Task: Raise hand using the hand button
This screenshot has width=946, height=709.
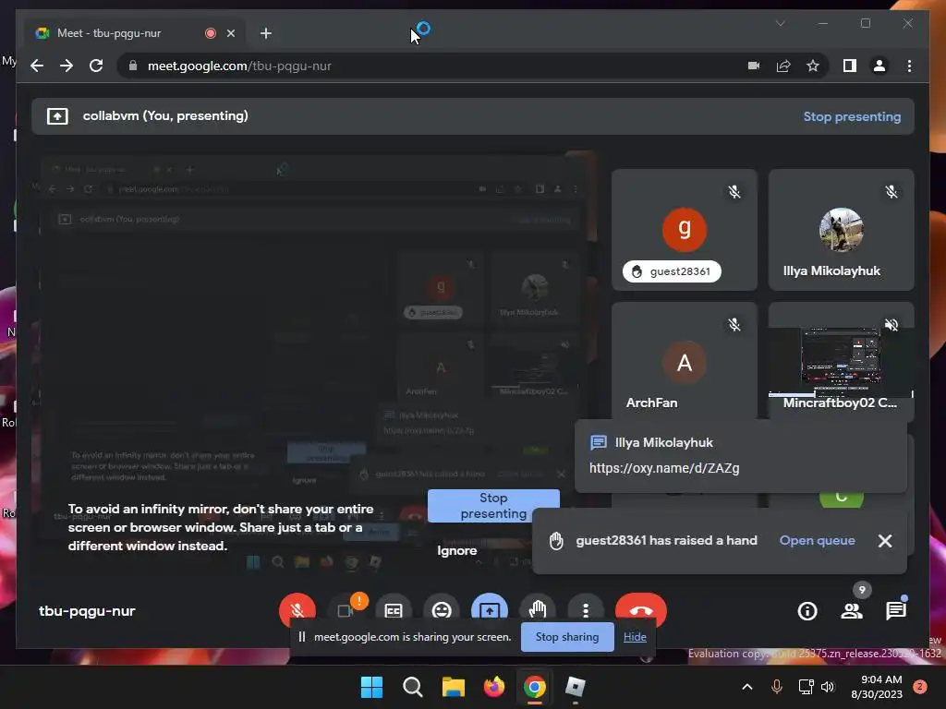Action: [x=537, y=611]
